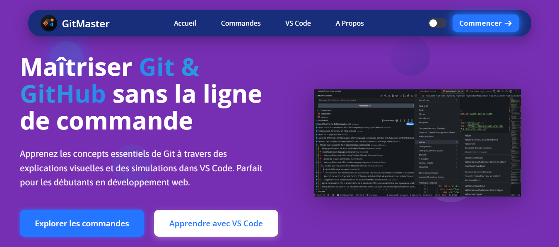The height and width of the screenshot is (247, 559).
Task: Click the style.css file icon under Changements
Action: click(318, 117)
